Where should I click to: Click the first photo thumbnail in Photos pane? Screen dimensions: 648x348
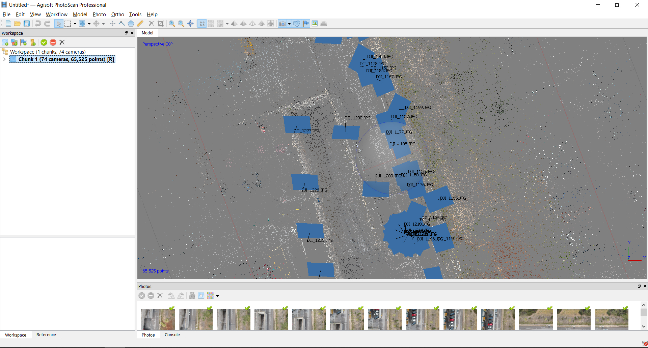coord(158,319)
